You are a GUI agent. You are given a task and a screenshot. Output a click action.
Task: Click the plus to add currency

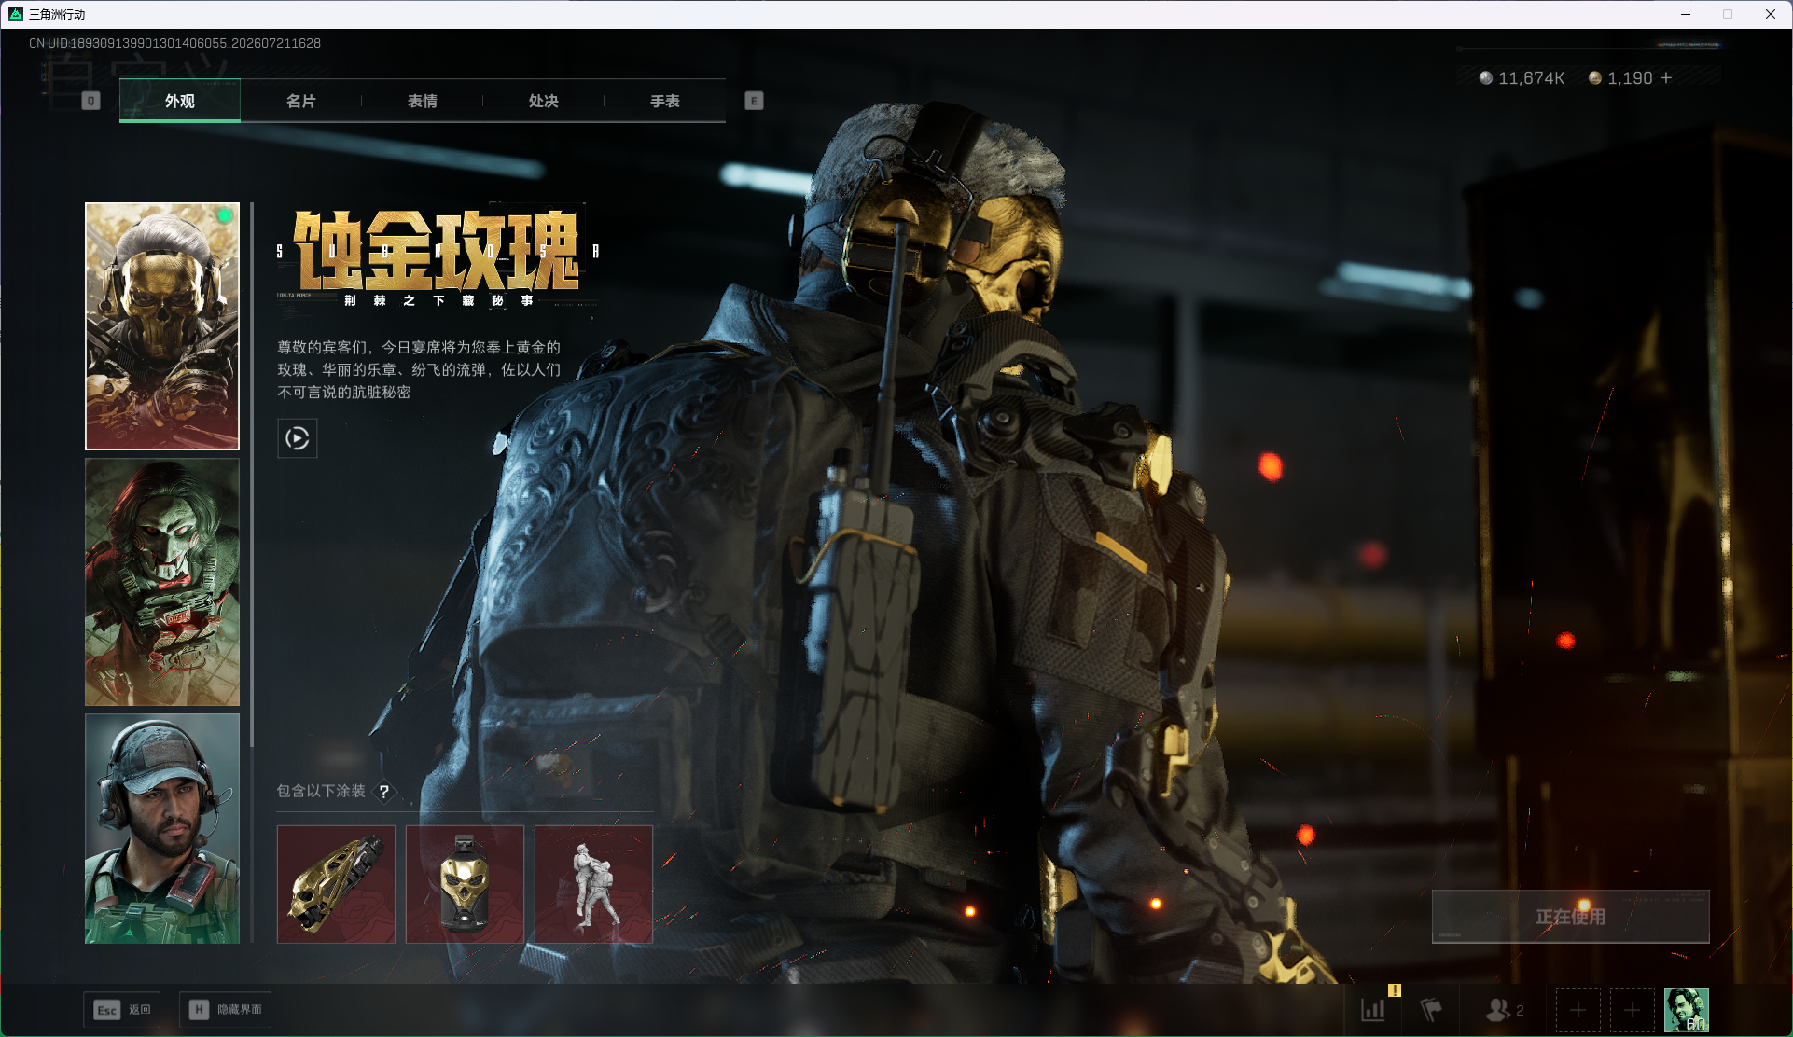tap(1666, 78)
